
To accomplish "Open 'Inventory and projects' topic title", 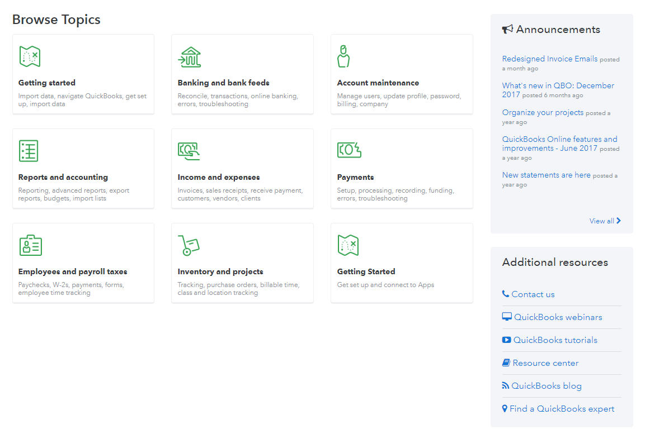I will click(x=220, y=271).
